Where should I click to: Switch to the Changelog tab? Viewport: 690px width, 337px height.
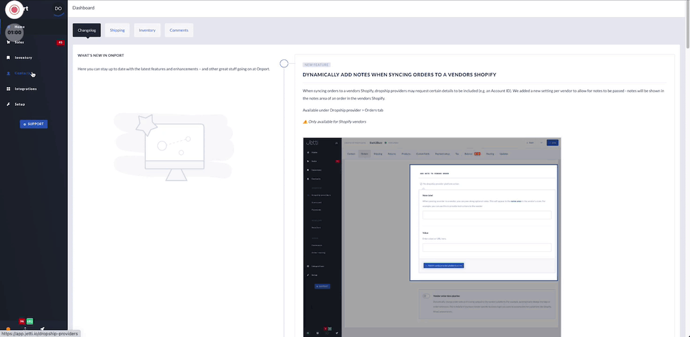coord(87,30)
